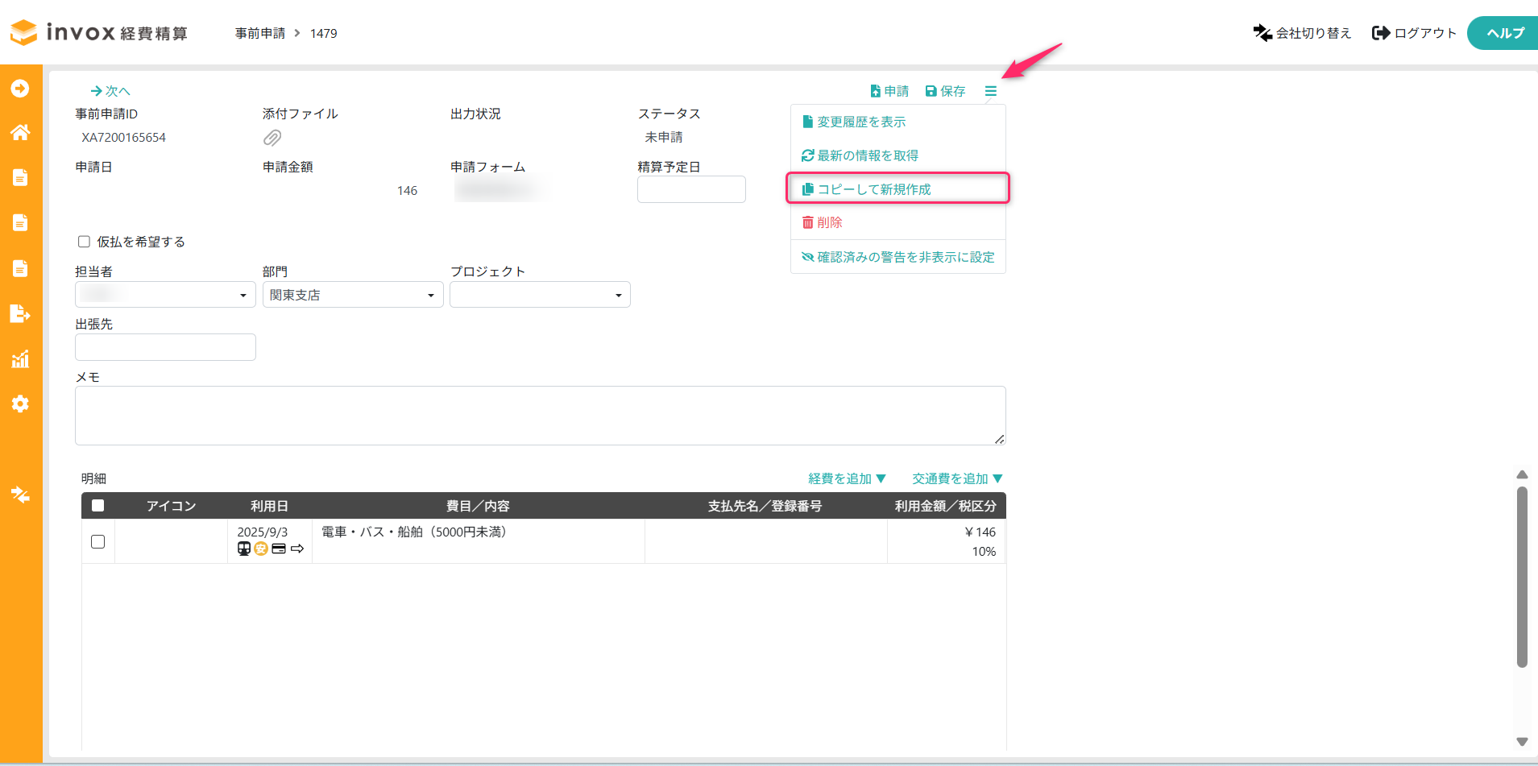Choose 変更履歴を表示 menu item

point(861,122)
